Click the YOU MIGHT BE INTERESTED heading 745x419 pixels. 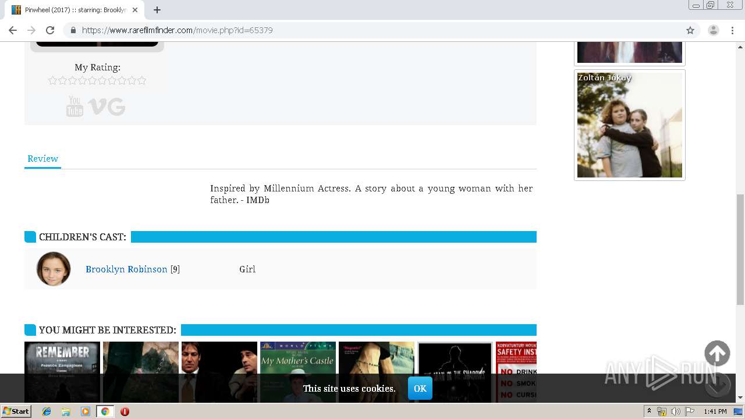[x=108, y=330]
